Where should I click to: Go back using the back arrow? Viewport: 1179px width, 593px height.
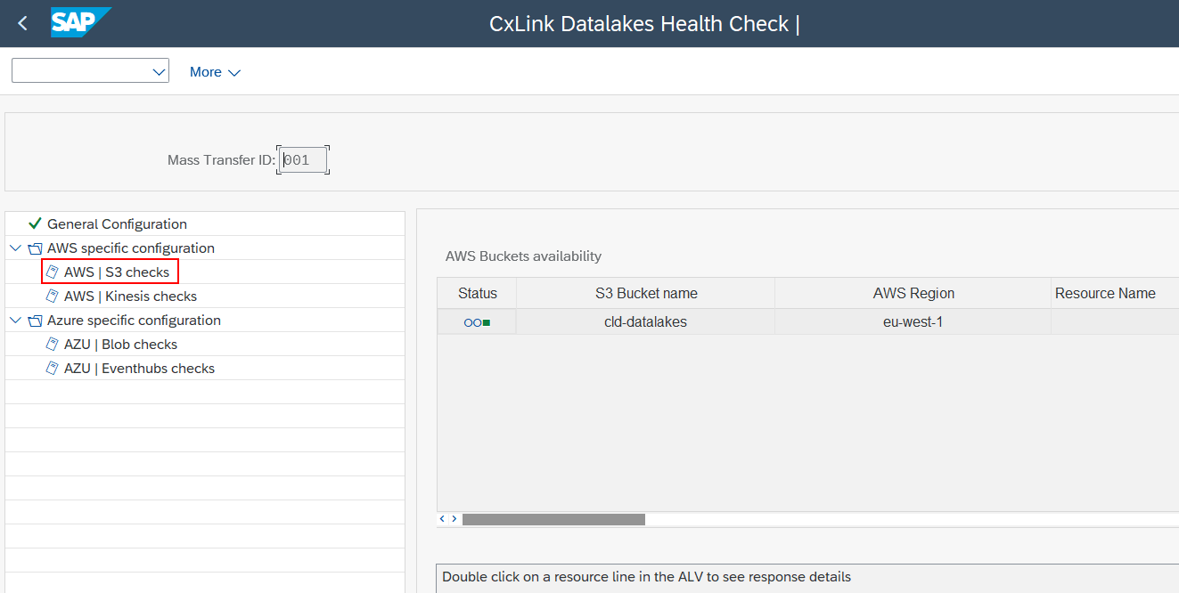coord(23,24)
